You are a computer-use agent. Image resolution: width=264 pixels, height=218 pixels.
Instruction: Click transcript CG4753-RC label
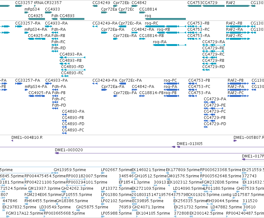(199, 29)
